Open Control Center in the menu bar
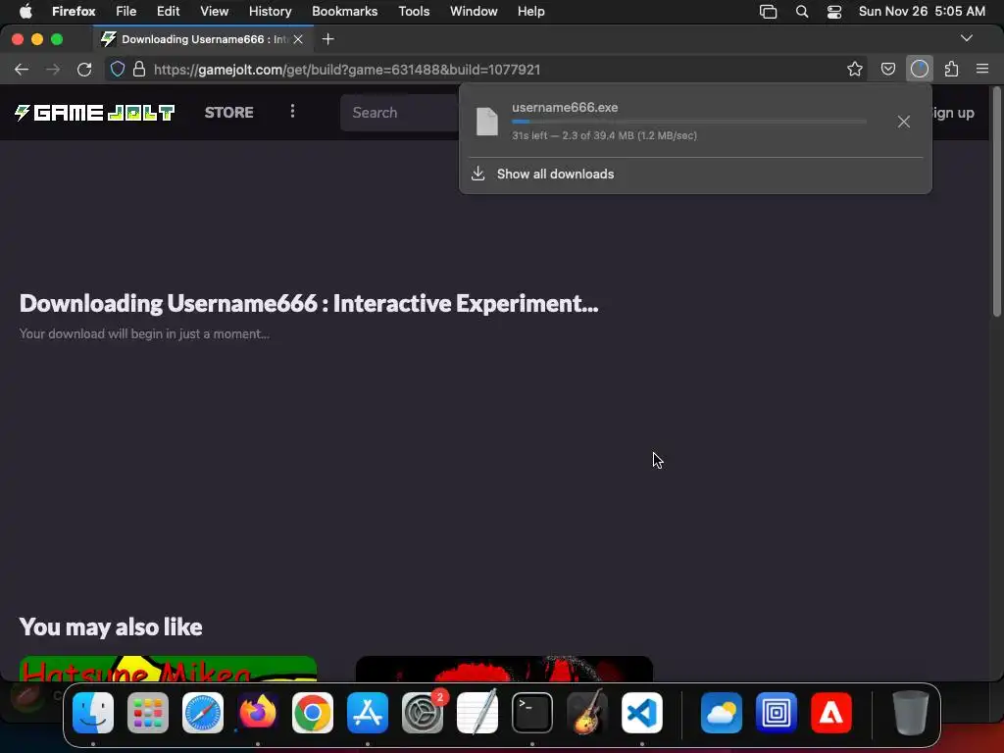The width and height of the screenshot is (1004, 753). click(833, 12)
